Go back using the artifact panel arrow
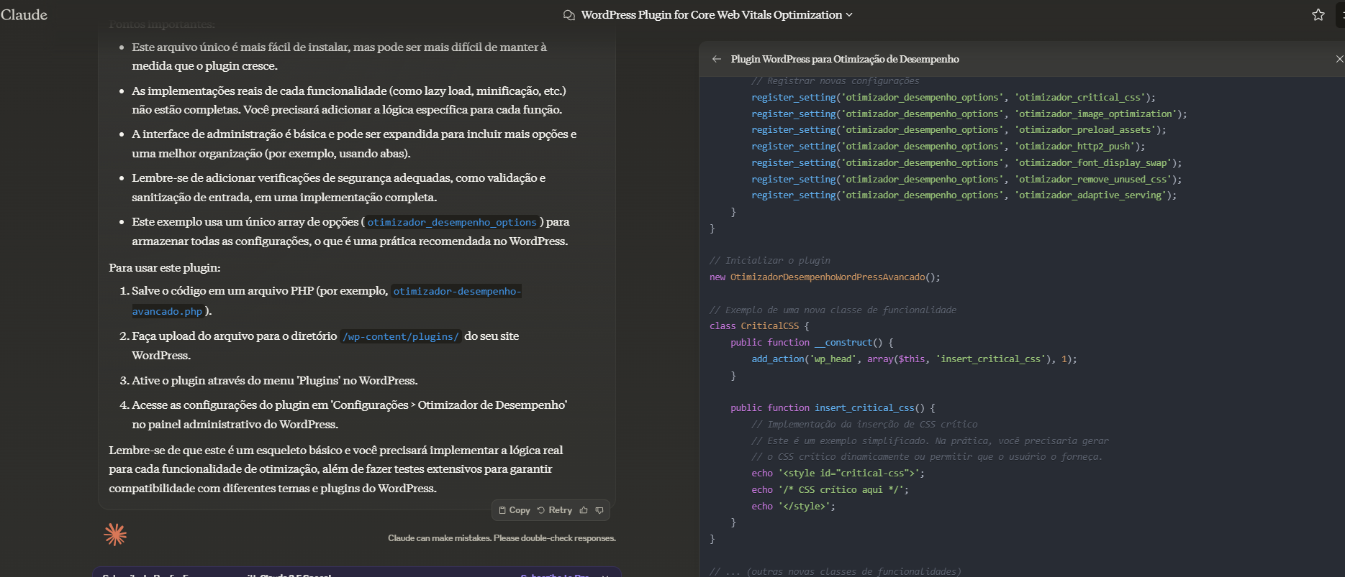Image resolution: width=1345 pixels, height=577 pixels. click(717, 59)
